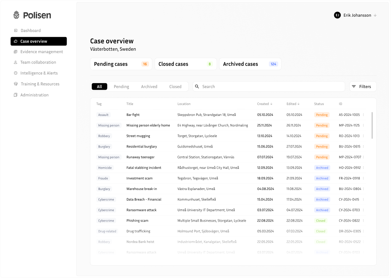
Task: Open the Dashboard sidebar icon
Action: pyautogui.click(x=16, y=31)
